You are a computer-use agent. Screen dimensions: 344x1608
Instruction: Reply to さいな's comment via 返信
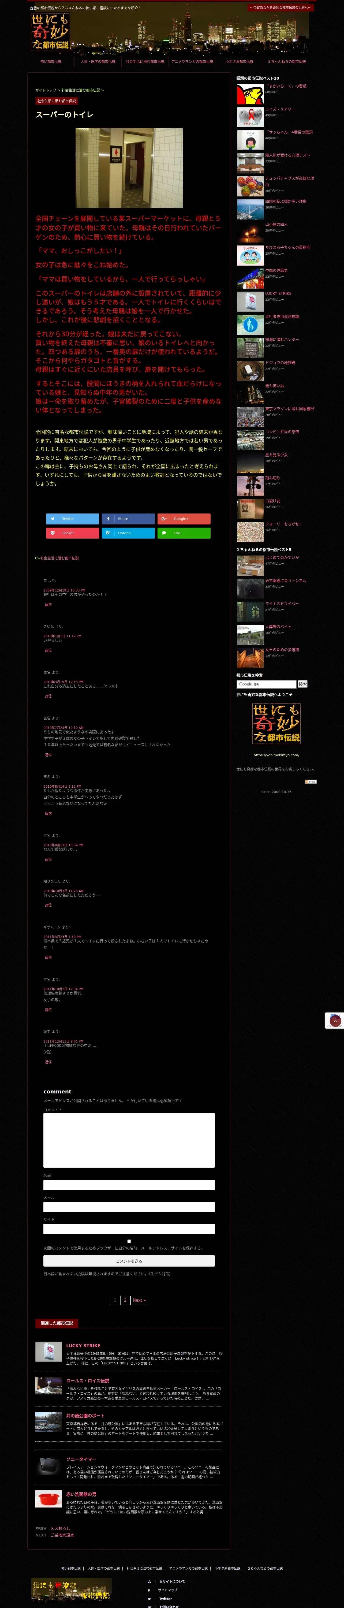click(48, 650)
